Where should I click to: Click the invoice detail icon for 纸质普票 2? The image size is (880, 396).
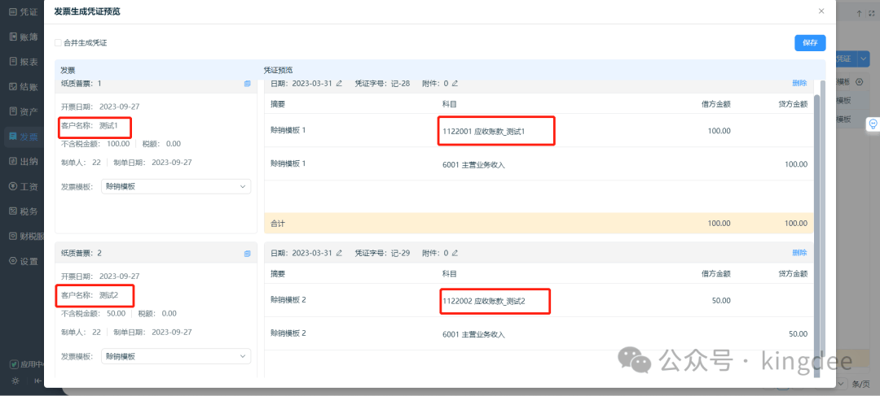[x=247, y=253]
